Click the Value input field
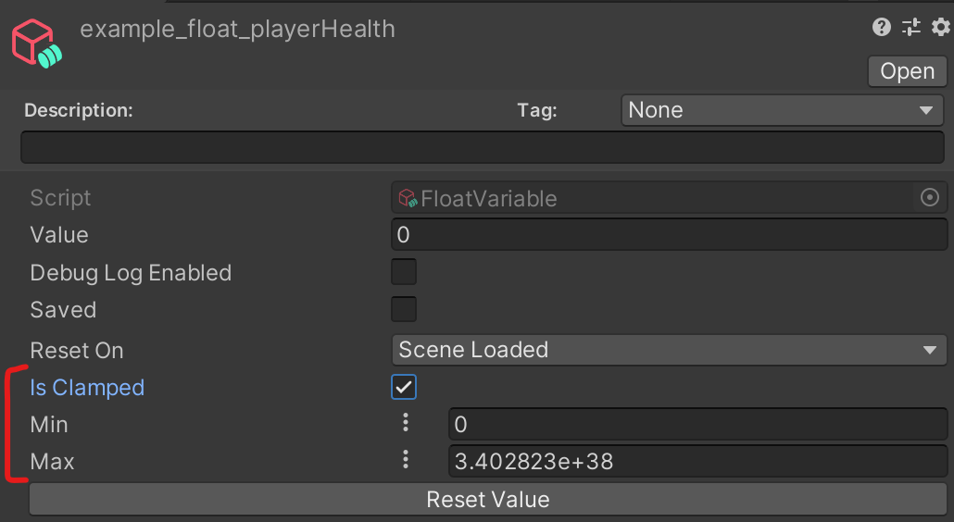This screenshot has width=954, height=522. click(x=669, y=234)
